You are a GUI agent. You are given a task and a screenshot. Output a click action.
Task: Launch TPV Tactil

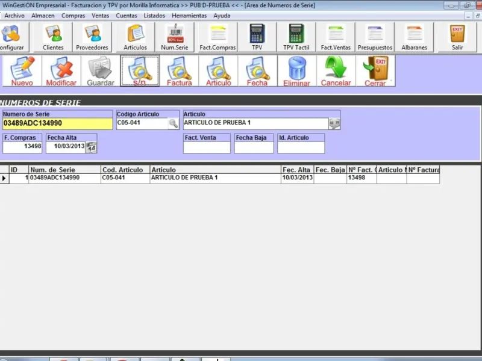296,37
